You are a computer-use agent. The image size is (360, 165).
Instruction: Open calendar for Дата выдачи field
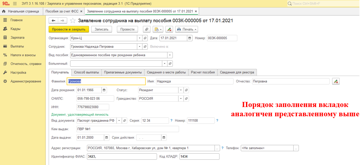107,137
